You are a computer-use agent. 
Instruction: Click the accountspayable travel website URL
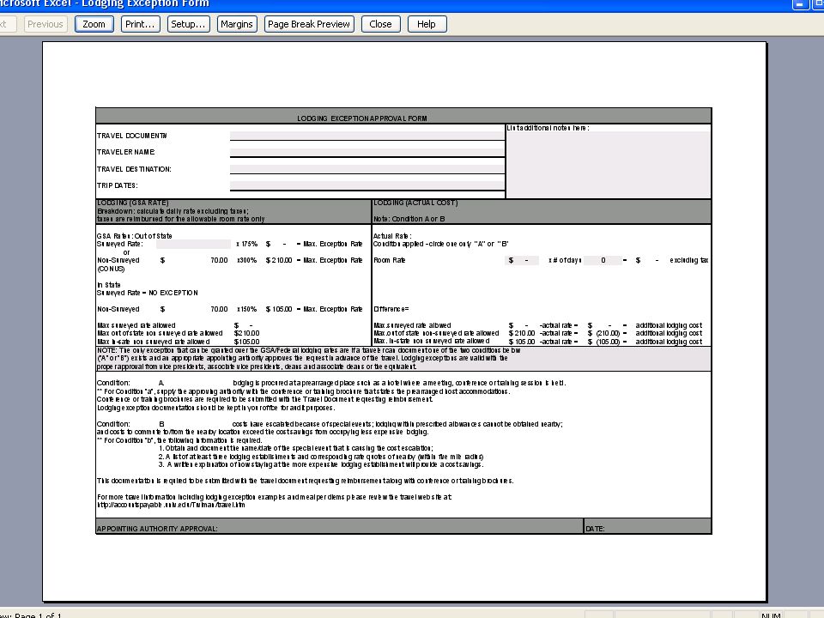click(171, 505)
